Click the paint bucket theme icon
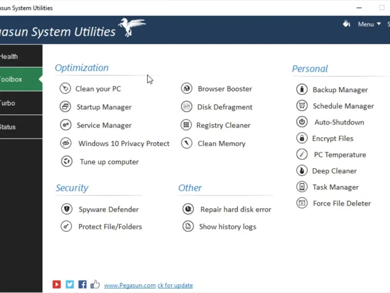The height and width of the screenshot is (293, 390). click(x=347, y=23)
